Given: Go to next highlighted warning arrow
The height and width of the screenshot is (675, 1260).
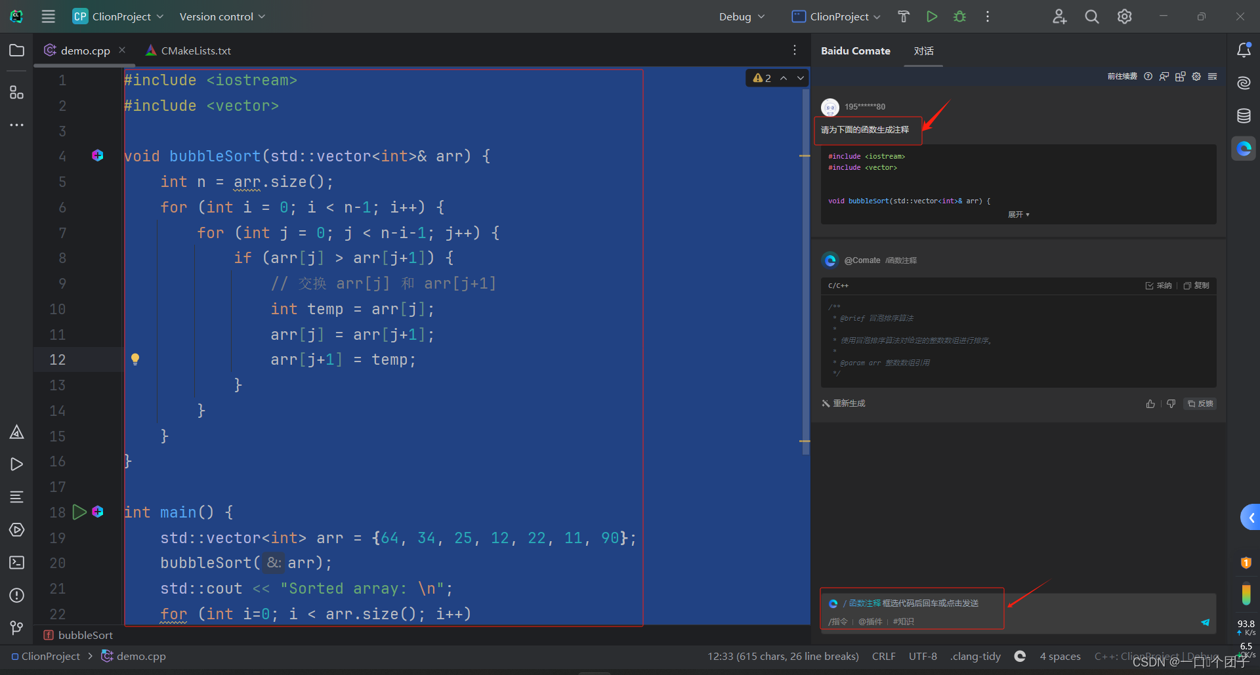Looking at the screenshot, I should pyautogui.click(x=801, y=78).
